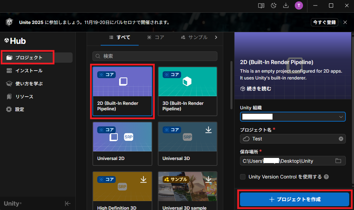
Task: Open プロジェクト in the sidebar
Action: click(37, 58)
